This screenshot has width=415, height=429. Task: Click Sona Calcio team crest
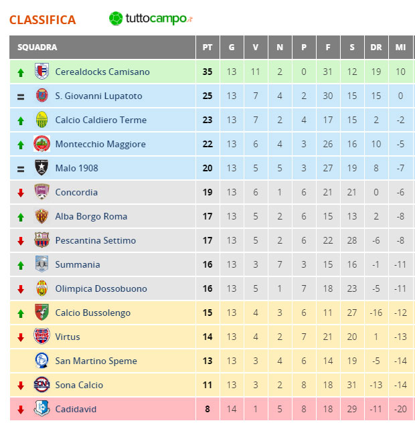[41, 384]
